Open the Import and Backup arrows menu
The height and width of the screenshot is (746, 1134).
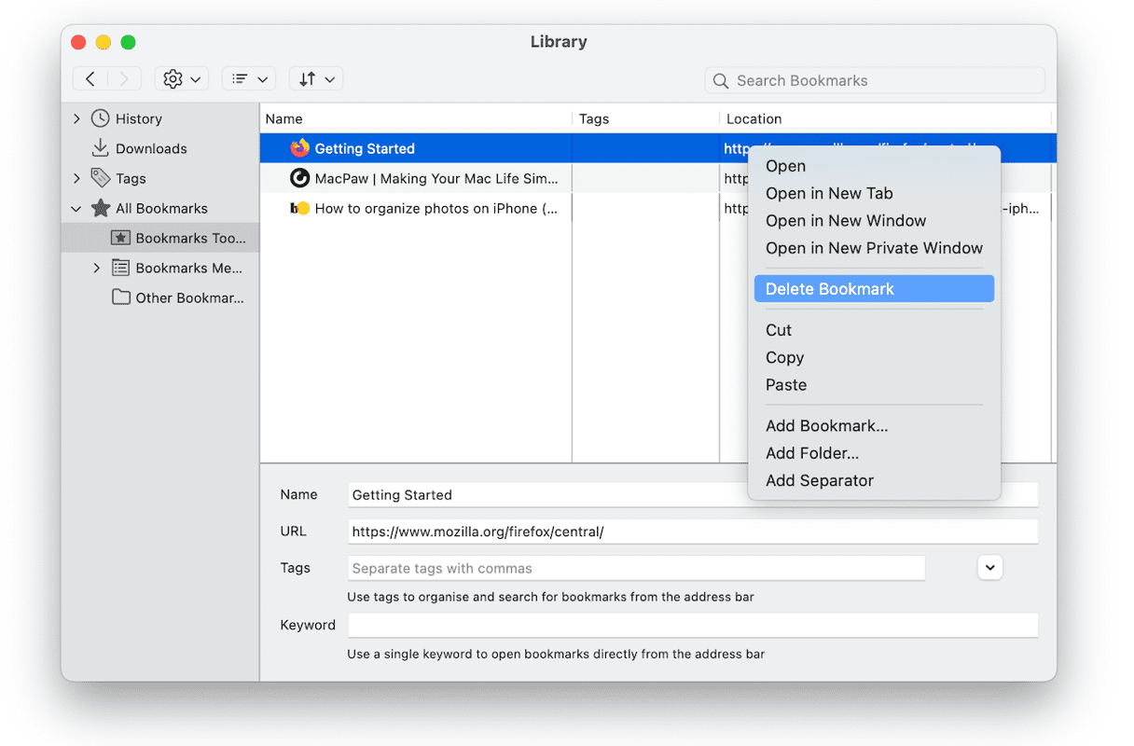tap(316, 79)
